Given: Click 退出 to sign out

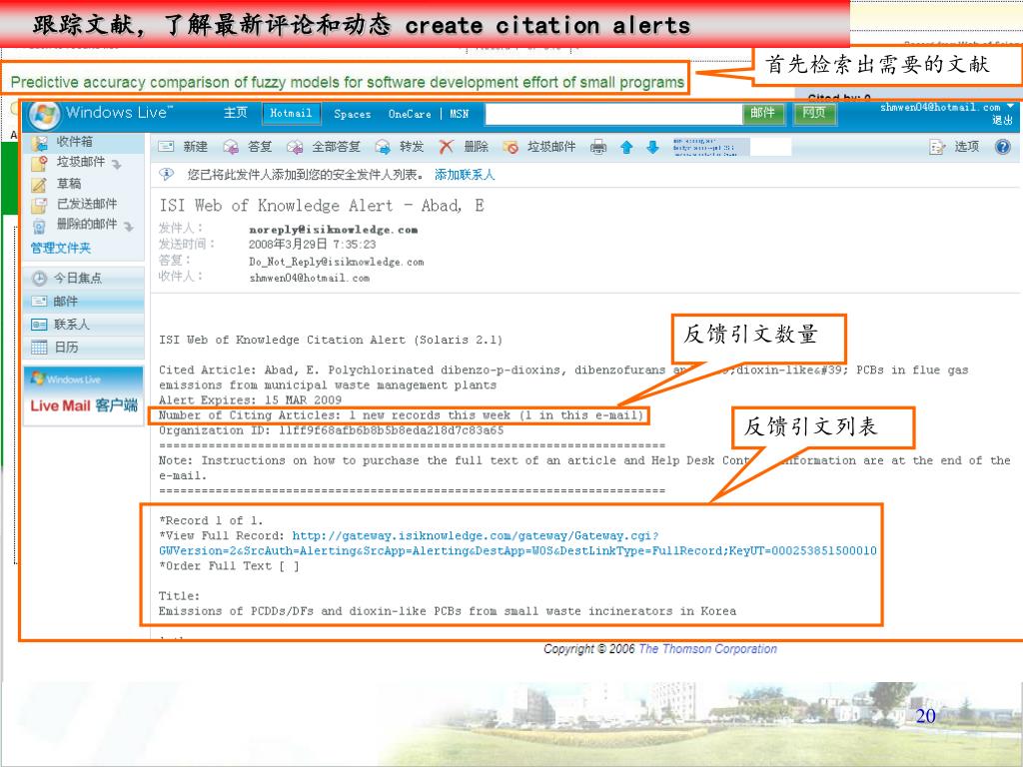Looking at the screenshot, I should pyautogui.click(x=1001, y=120).
